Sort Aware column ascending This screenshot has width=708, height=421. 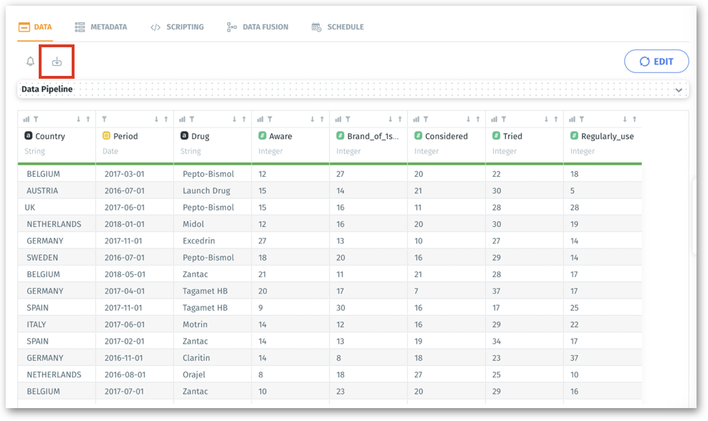(322, 119)
